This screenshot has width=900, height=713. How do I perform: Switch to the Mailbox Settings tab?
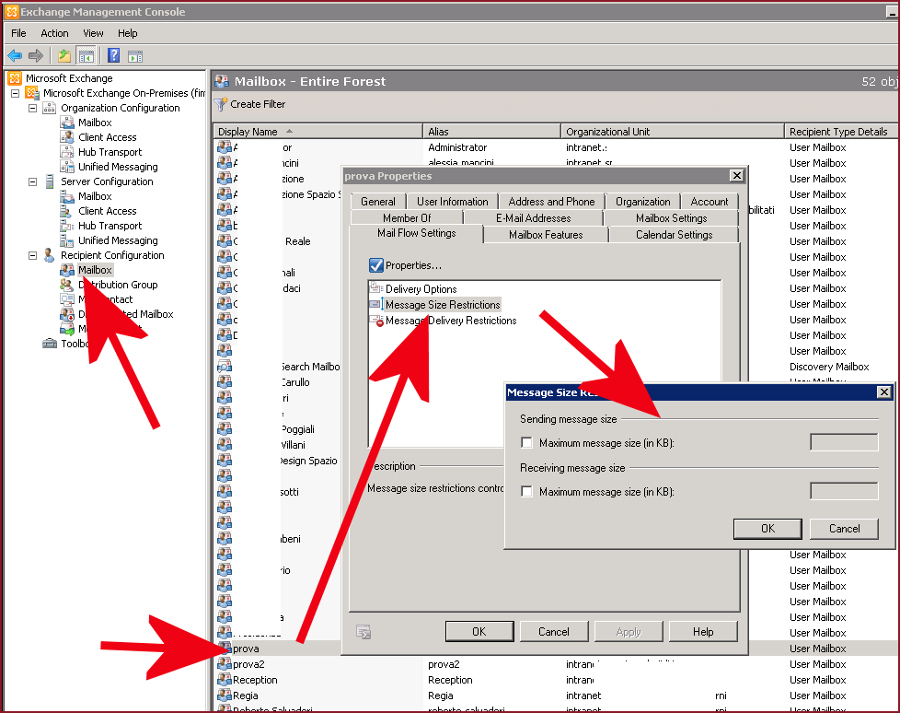pos(671,218)
